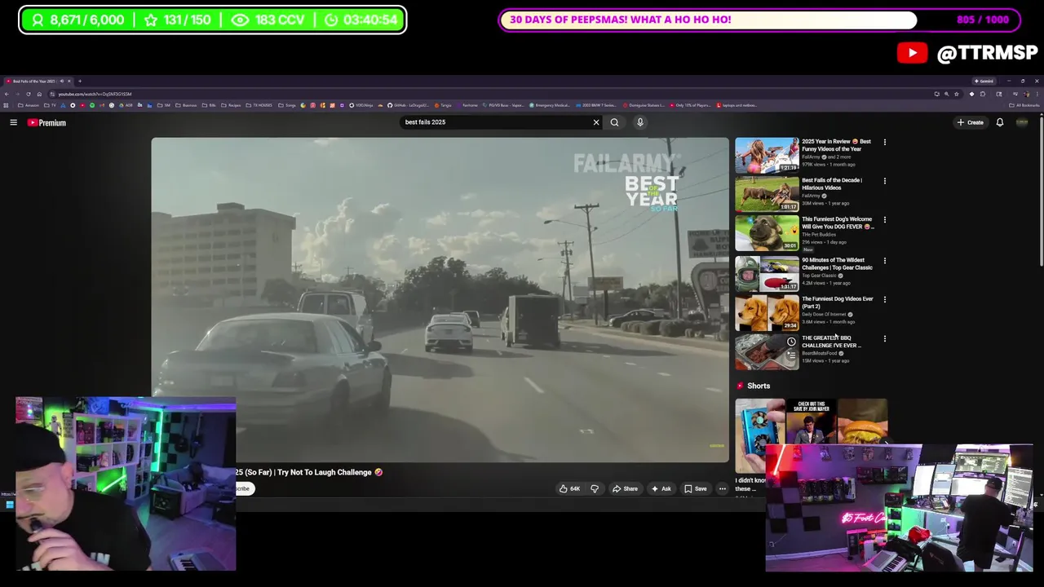Open the Ask assistant button
Screen dimensions: 1044x587
[661, 488]
